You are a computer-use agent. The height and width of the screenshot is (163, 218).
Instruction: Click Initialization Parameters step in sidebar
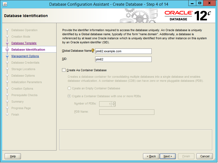pos(27,82)
